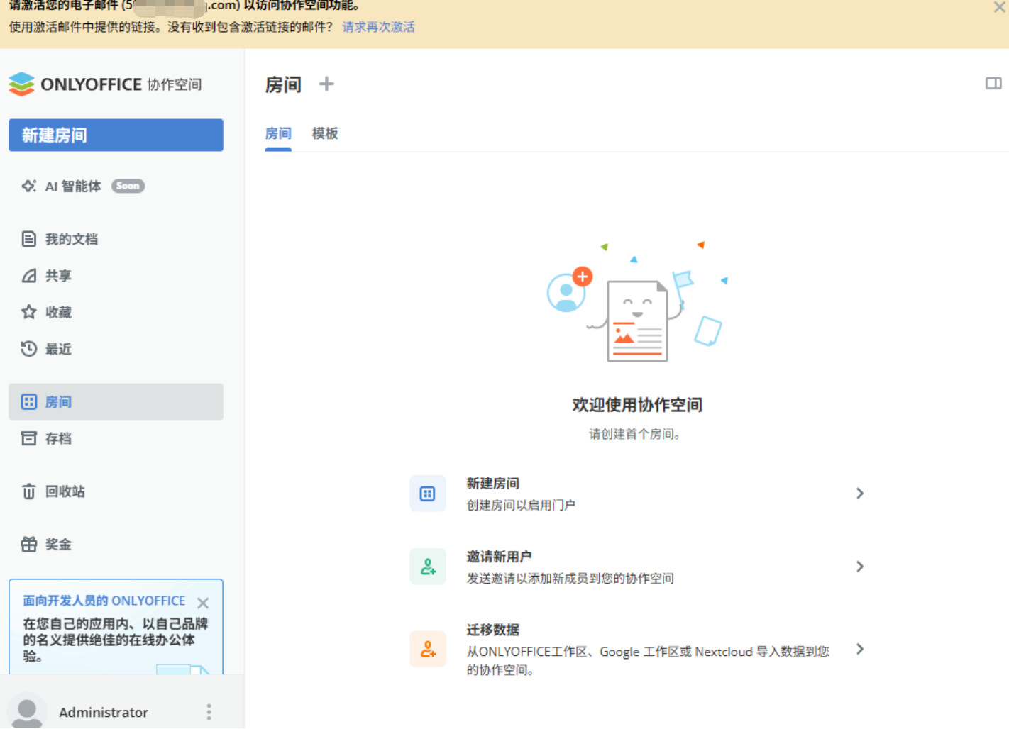Expand the 邀请新用户 option chevron

tap(859, 567)
